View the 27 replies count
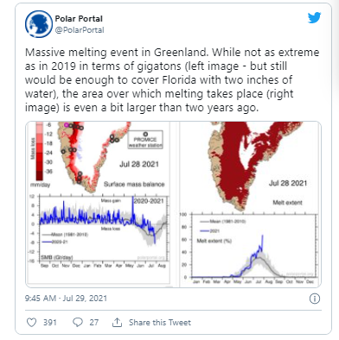The height and width of the screenshot is (340, 339). click(93, 323)
